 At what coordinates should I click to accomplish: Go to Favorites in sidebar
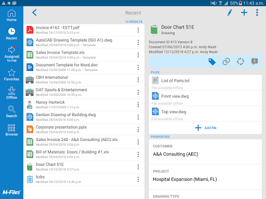[11, 75]
